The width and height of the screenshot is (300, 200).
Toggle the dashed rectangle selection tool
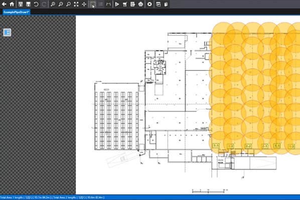tap(93, 4)
